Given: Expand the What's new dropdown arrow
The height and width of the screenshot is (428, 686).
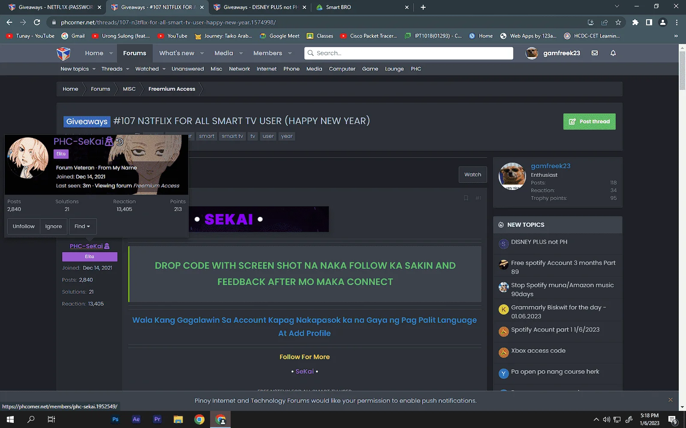Looking at the screenshot, I should pos(202,53).
